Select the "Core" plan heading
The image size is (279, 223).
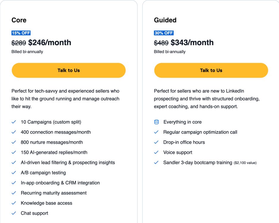click(19, 20)
